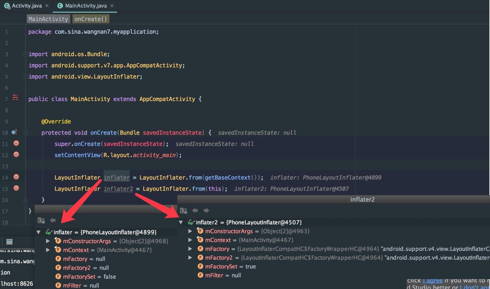This screenshot has height=289, width=490.
Task: Click the inflater2 popup title bar
Action: click(334, 199)
